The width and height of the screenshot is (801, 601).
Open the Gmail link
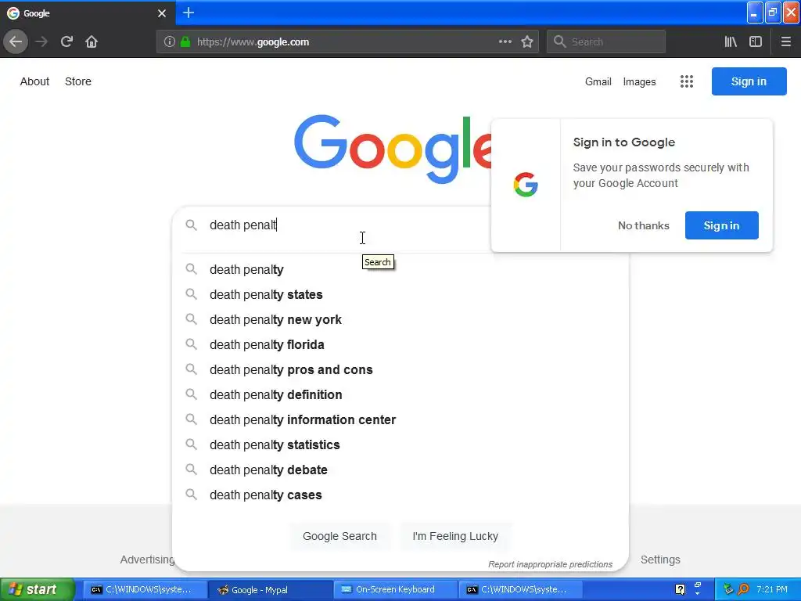[598, 81]
